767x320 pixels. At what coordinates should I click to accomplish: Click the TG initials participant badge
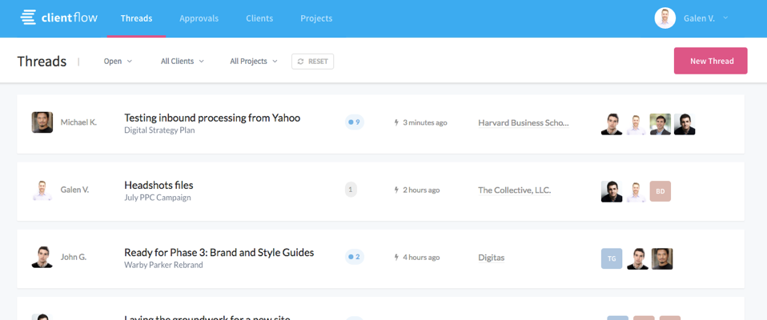612,258
